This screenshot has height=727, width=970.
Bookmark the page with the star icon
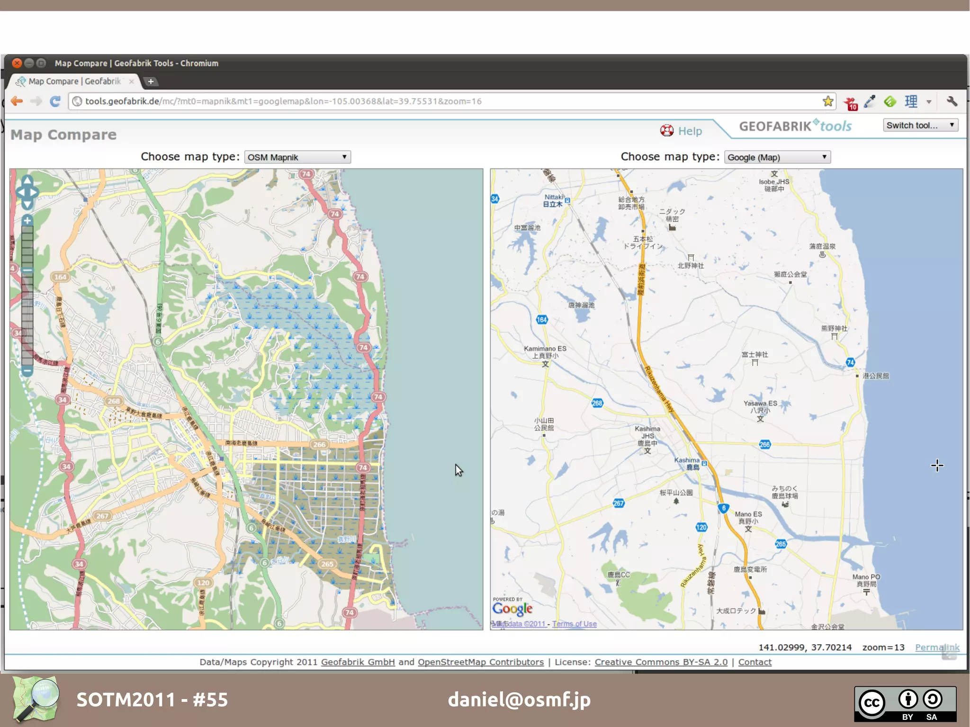[x=827, y=101]
